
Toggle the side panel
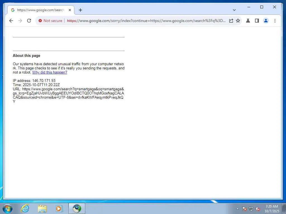(257, 21)
